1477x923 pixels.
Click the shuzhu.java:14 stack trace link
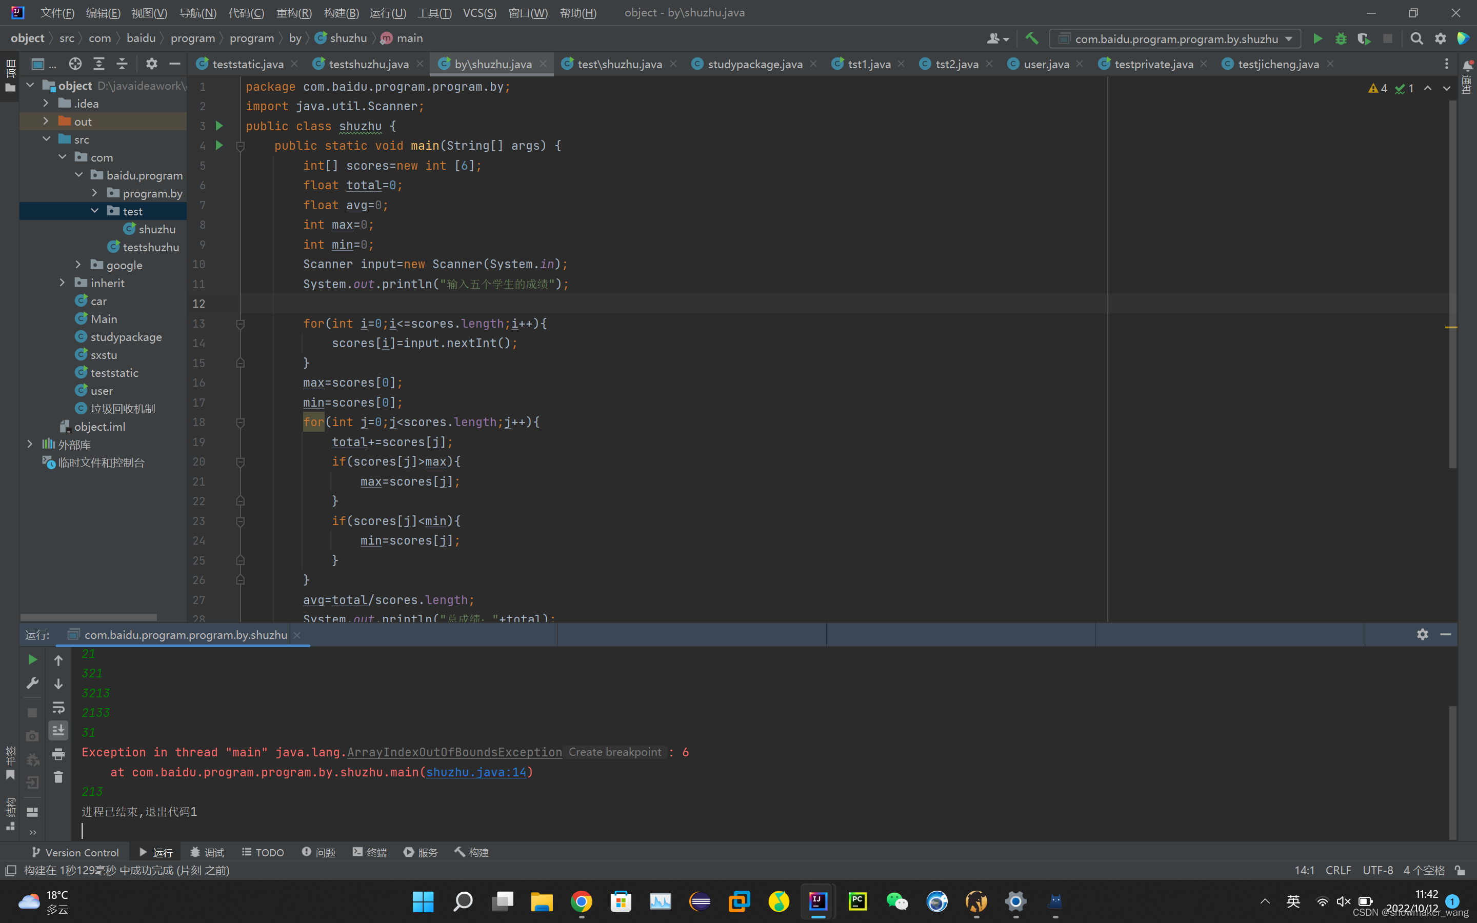tap(476, 772)
